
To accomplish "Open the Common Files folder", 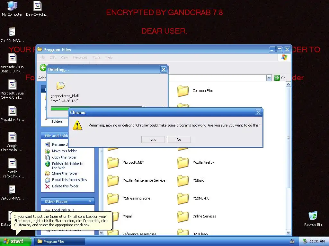I will coord(195,91).
